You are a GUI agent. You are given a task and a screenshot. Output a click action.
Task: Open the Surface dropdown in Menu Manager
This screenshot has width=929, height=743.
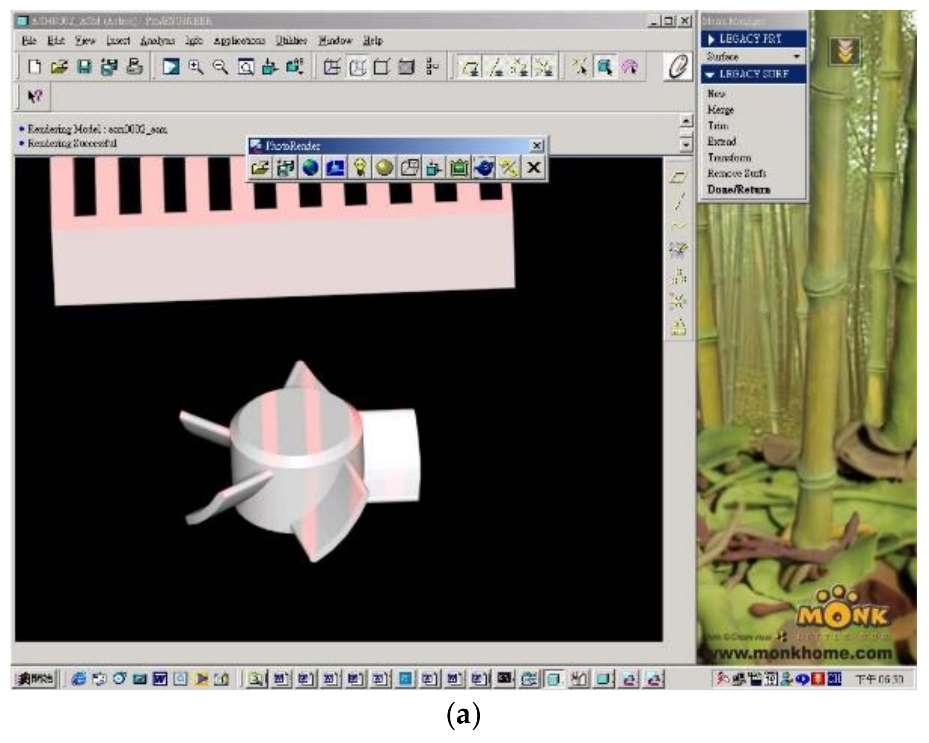click(753, 57)
